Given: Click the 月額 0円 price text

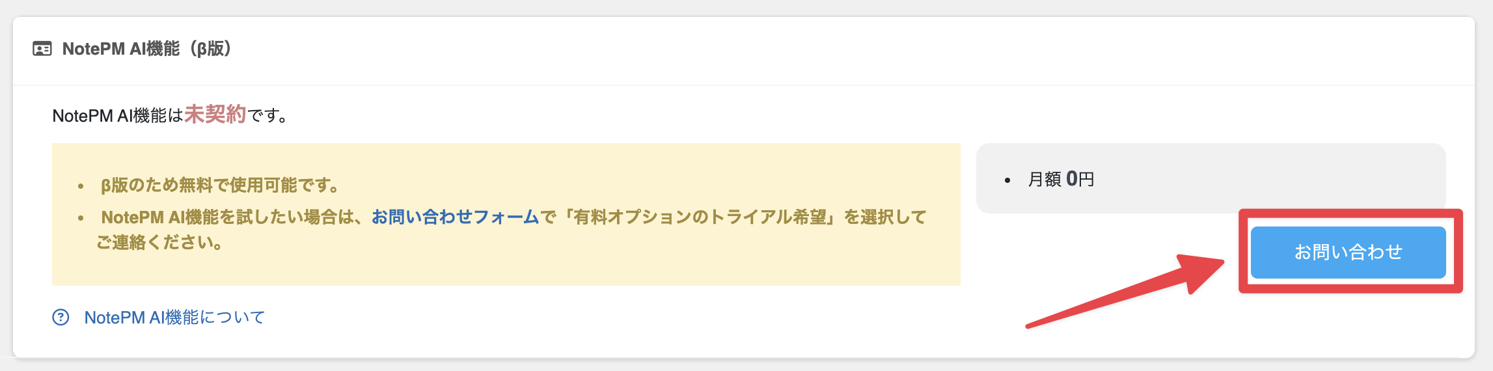Looking at the screenshot, I should (x=1061, y=179).
